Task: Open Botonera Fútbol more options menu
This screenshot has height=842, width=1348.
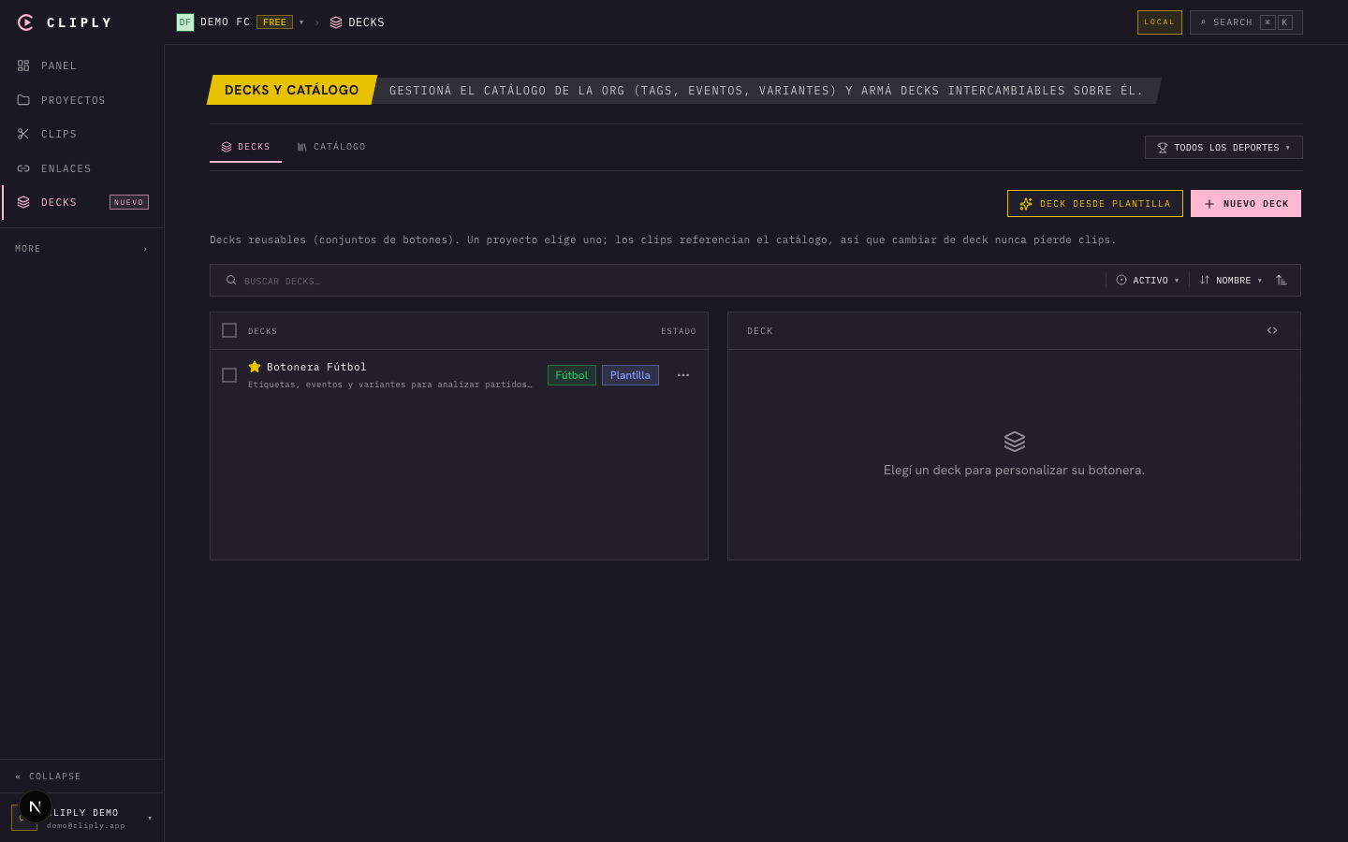Action: coord(683,375)
